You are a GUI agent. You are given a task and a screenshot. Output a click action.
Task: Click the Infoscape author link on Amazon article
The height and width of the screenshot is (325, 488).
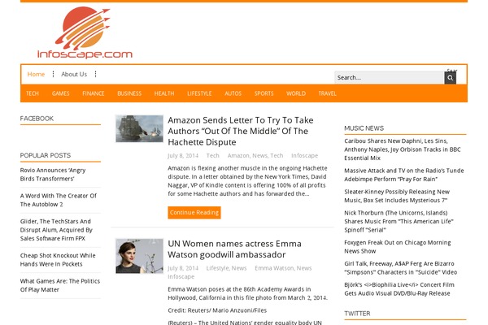(x=304, y=155)
